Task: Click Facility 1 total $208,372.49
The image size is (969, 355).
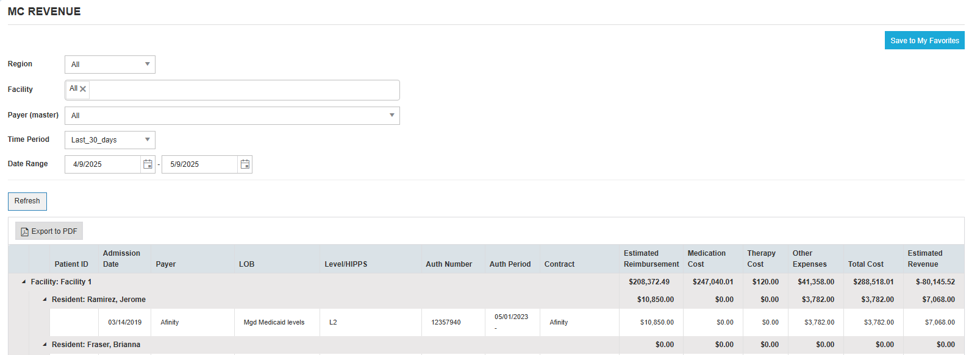Action: point(649,282)
